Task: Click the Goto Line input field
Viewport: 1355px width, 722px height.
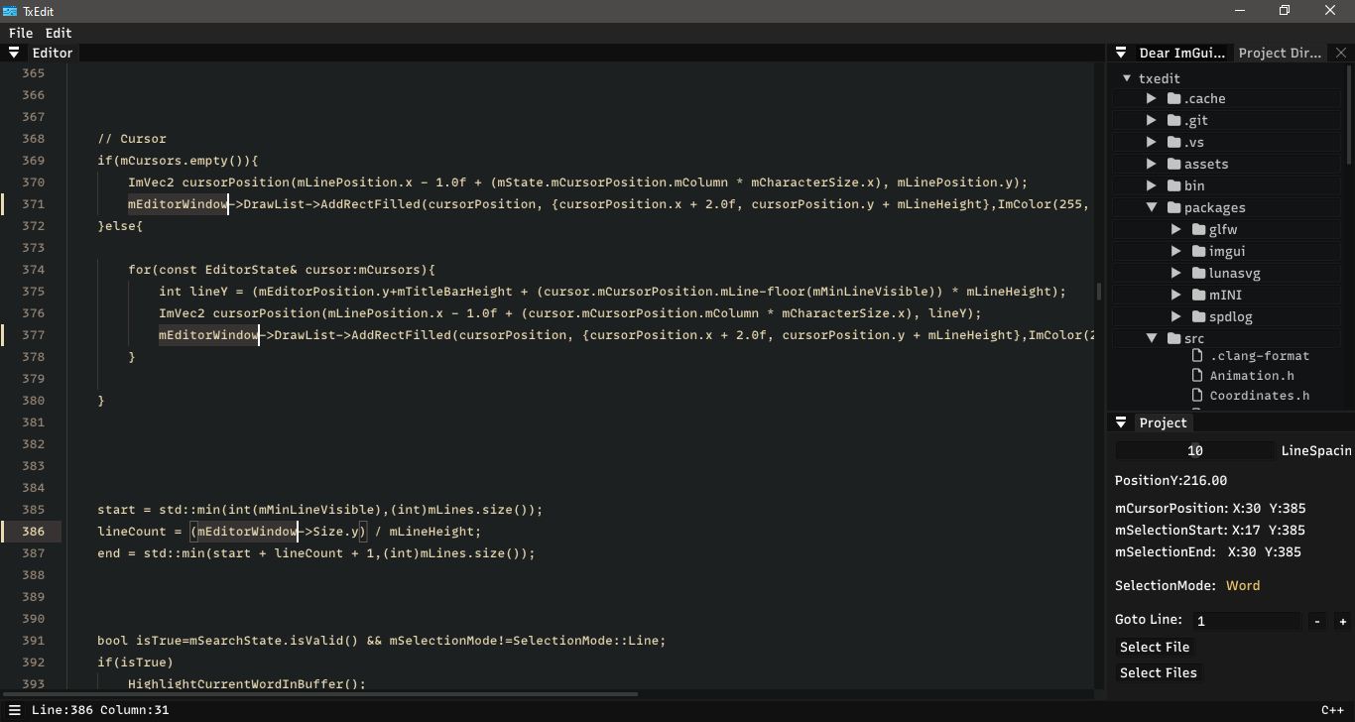Action: point(1247,622)
